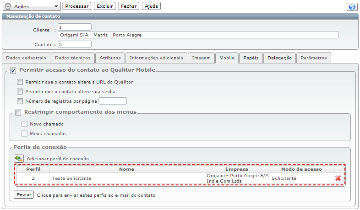360x210 pixels.
Task: Click the Enviar button
Action: click(24, 195)
